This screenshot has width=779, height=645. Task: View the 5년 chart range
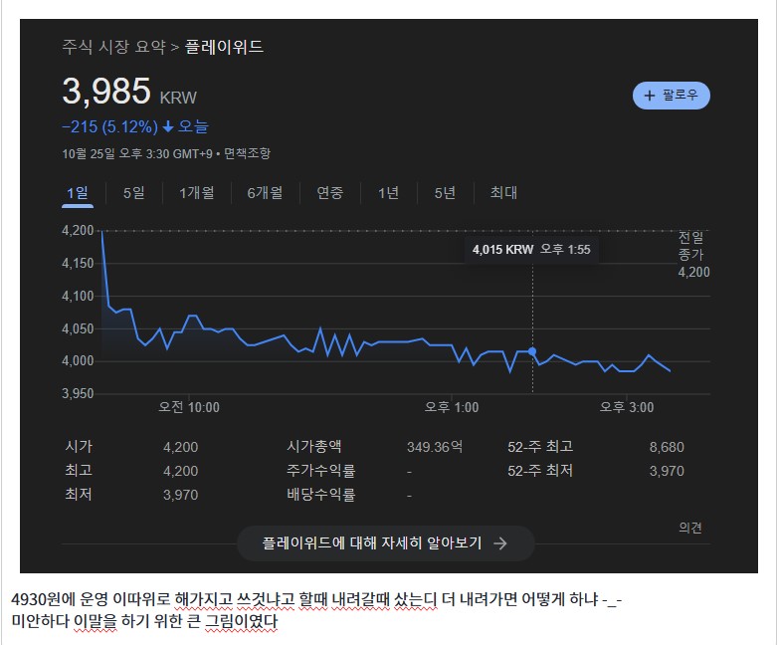coord(445,193)
